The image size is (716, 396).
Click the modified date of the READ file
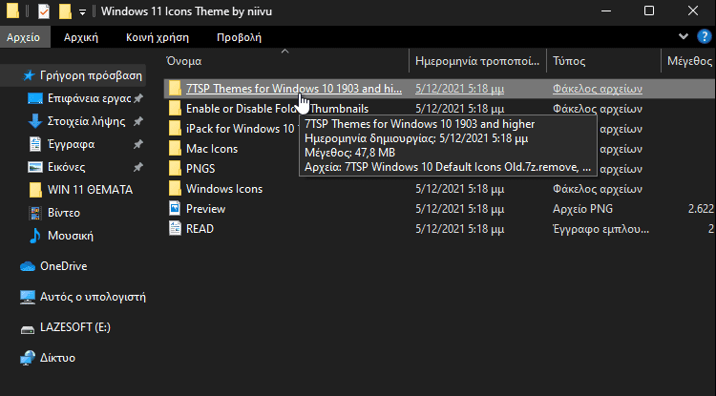pos(460,229)
